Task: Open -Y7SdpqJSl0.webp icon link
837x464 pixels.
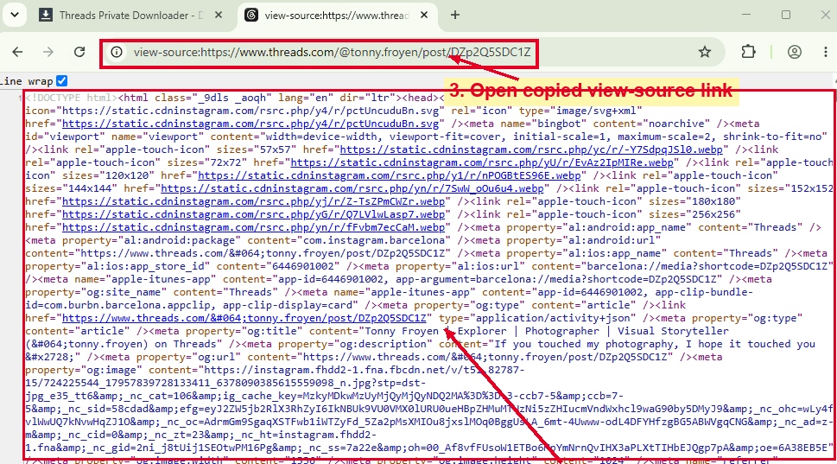Action: [x=531, y=149]
